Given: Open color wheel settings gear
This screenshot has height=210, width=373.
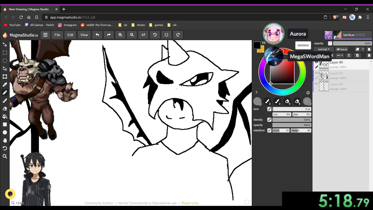Looking at the screenshot, I should pos(308,93).
